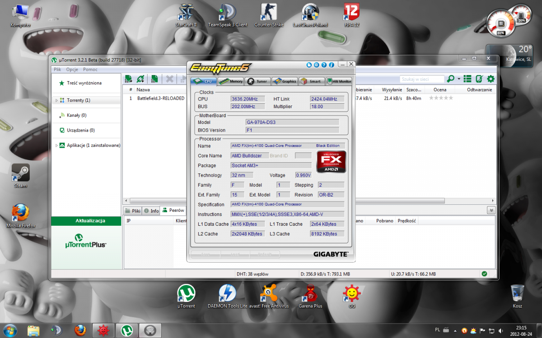Open the Info tab in details pane
Viewport: 542px width, 338px height.
coord(152,210)
